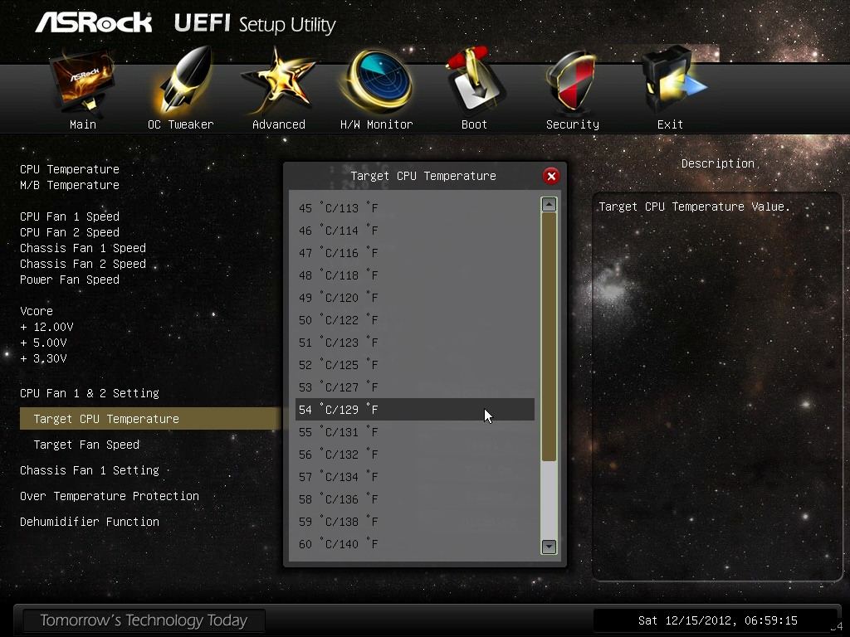Select the Exit tab label

[670, 124]
